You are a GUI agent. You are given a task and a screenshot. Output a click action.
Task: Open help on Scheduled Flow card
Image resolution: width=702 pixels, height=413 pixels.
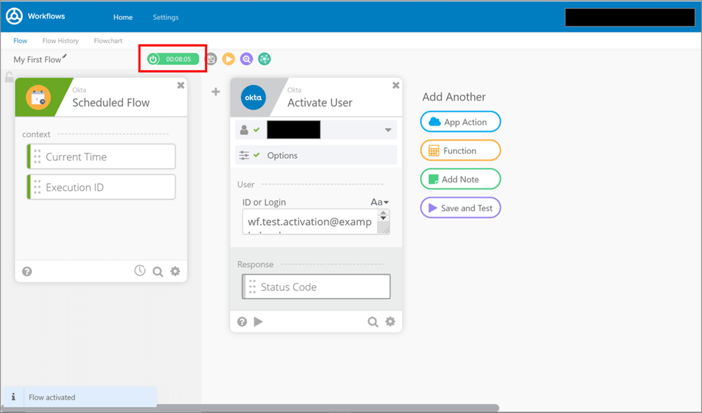(27, 271)
